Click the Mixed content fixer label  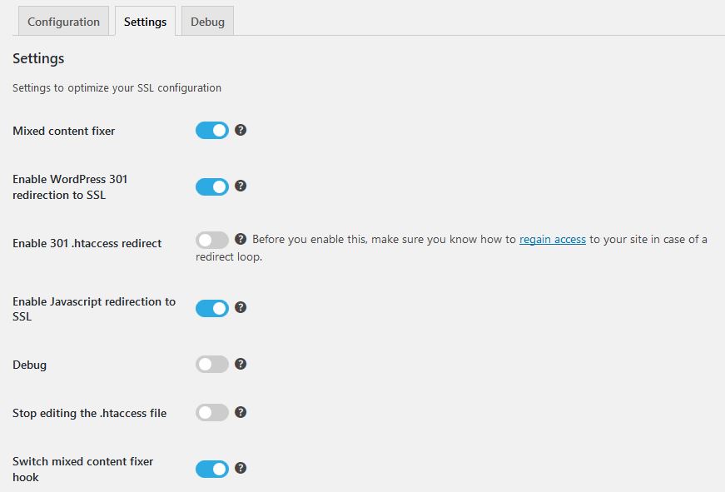64,131
